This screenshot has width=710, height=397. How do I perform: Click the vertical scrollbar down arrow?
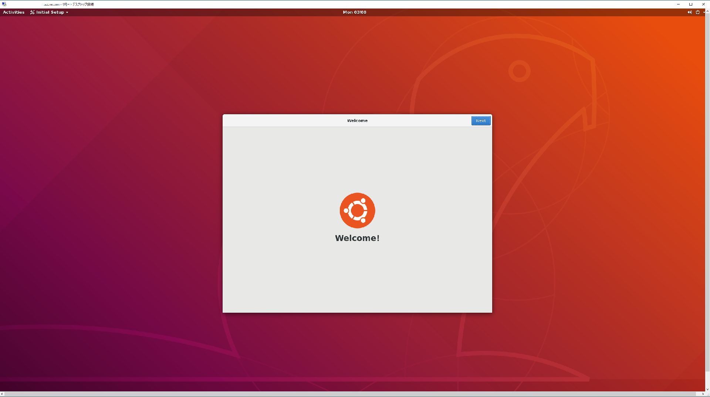tap(707, 389)
